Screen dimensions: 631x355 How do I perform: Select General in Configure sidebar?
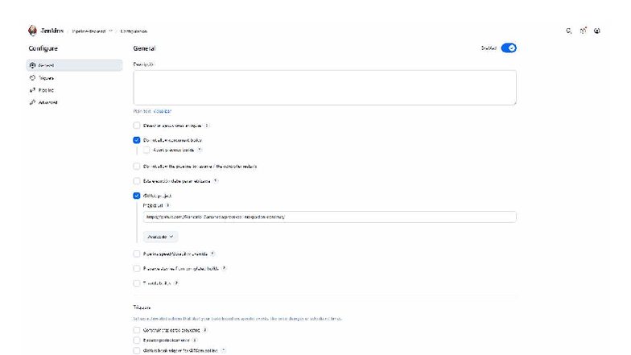[74, 65]
